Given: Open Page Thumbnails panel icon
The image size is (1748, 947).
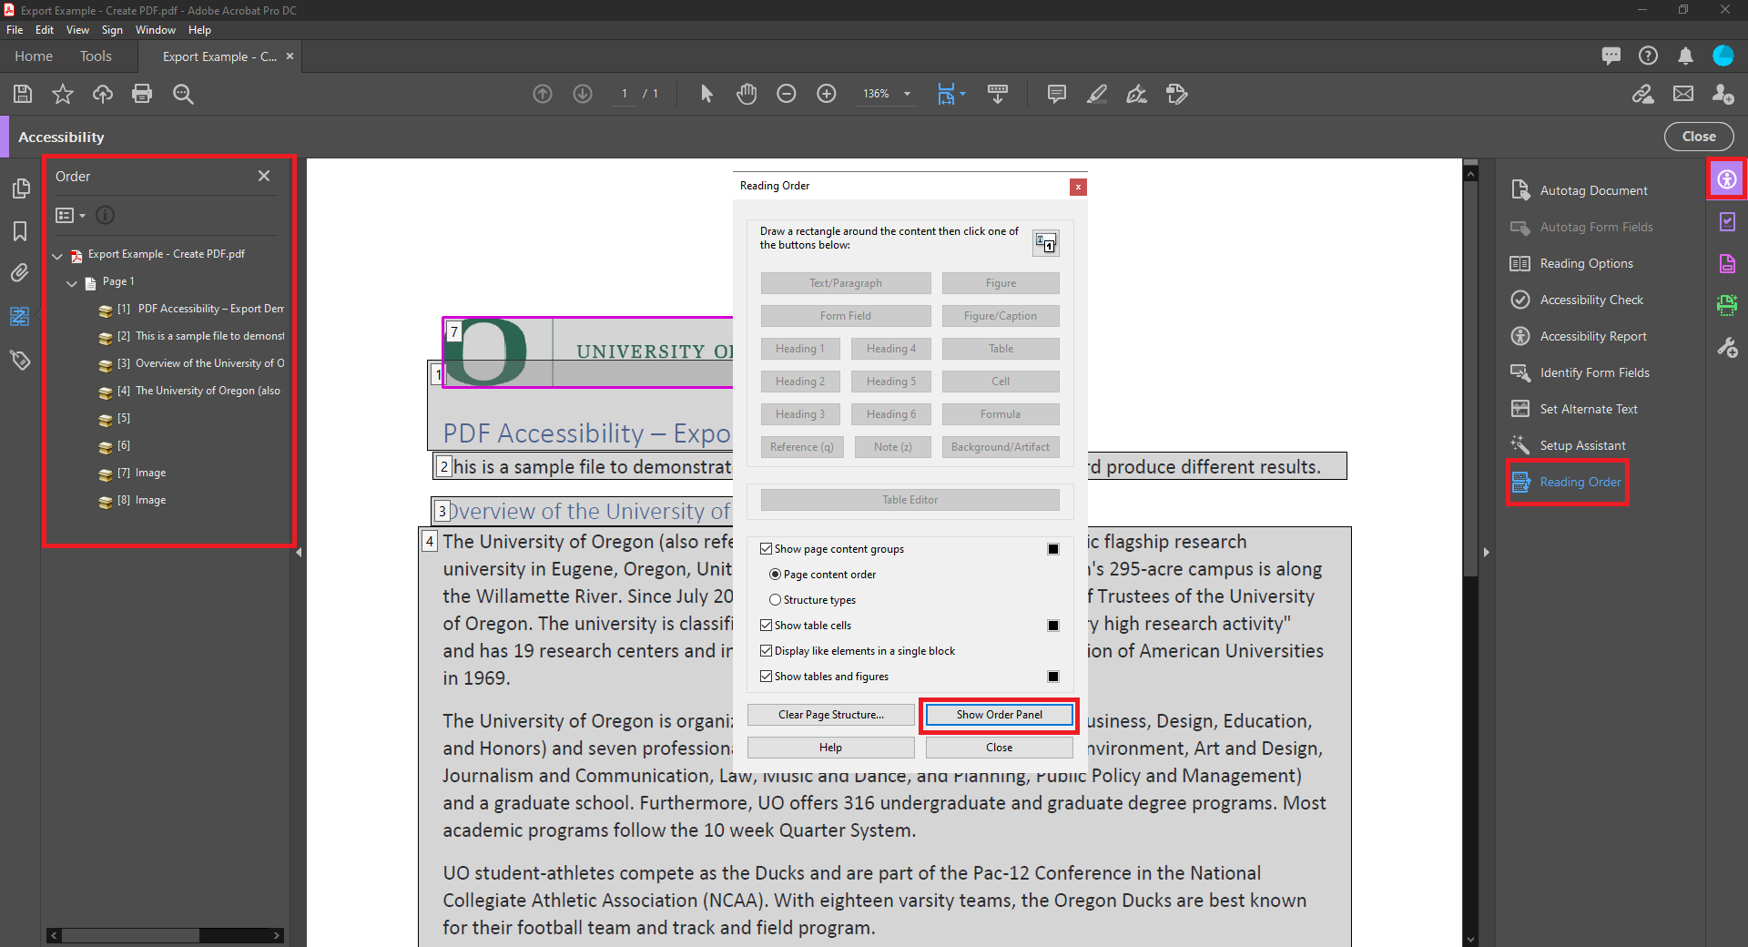Looking at the screenshot, I should coord(20,188).
